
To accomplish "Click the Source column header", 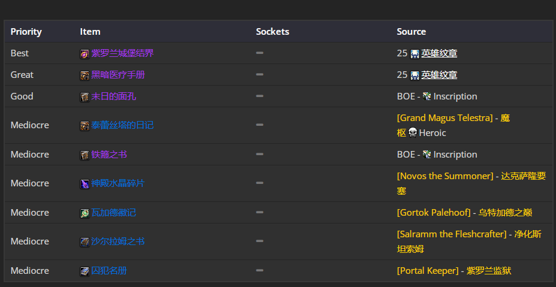I will [412, 32].
